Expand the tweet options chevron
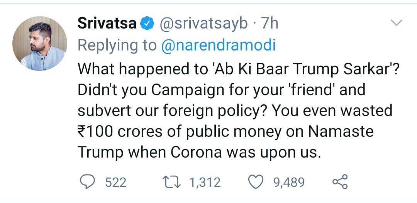The width and height of the screenshot is (417, 203). click(x=397, y=23)
